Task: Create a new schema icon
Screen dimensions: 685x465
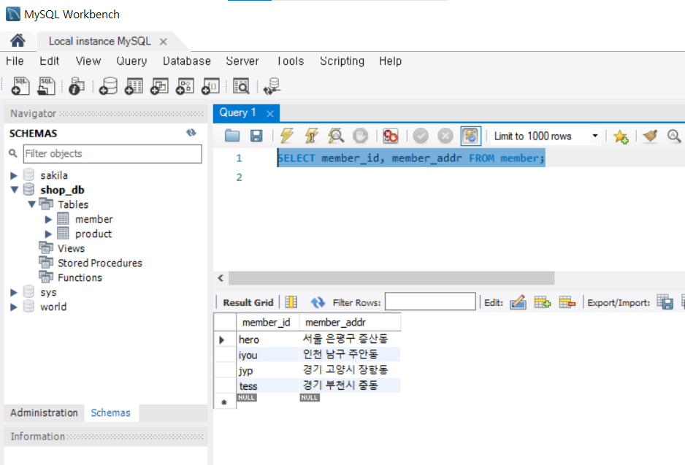Action: click(108, 86)
